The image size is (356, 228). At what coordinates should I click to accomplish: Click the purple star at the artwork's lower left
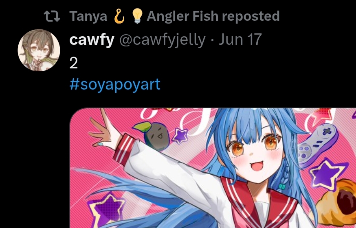(107, 209)
